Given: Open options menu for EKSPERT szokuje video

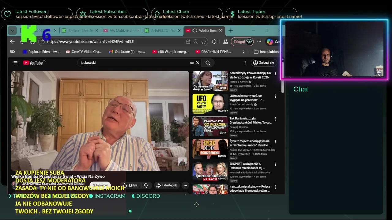Looking at the screenshot, I should [275, 164].
